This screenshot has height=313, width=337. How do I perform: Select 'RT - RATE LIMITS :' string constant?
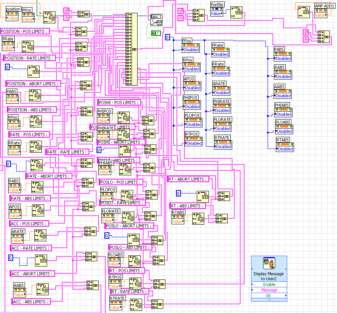pos(130,292)
